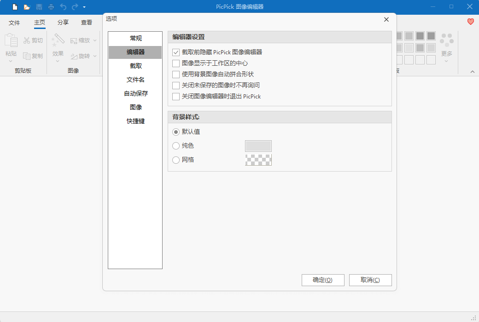Click the 取消(C) button

pyautogui.click(x=370, y=280)
